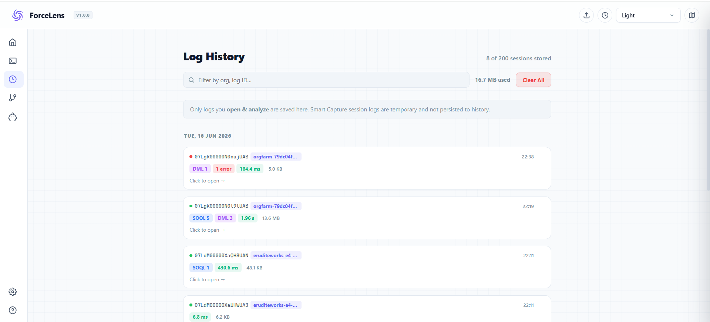Click the 1.96 s duration badge
The image size is (710, 322).
248,218
